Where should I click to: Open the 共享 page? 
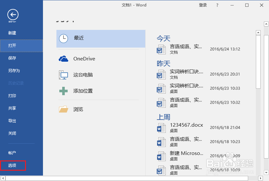[x=21, y=108]
